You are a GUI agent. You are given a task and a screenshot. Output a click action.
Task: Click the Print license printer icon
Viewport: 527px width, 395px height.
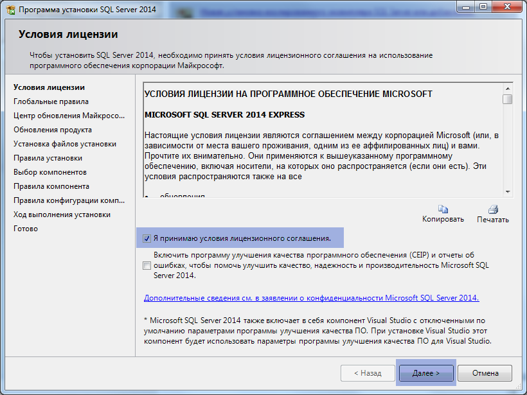click(x=493, y=209)
